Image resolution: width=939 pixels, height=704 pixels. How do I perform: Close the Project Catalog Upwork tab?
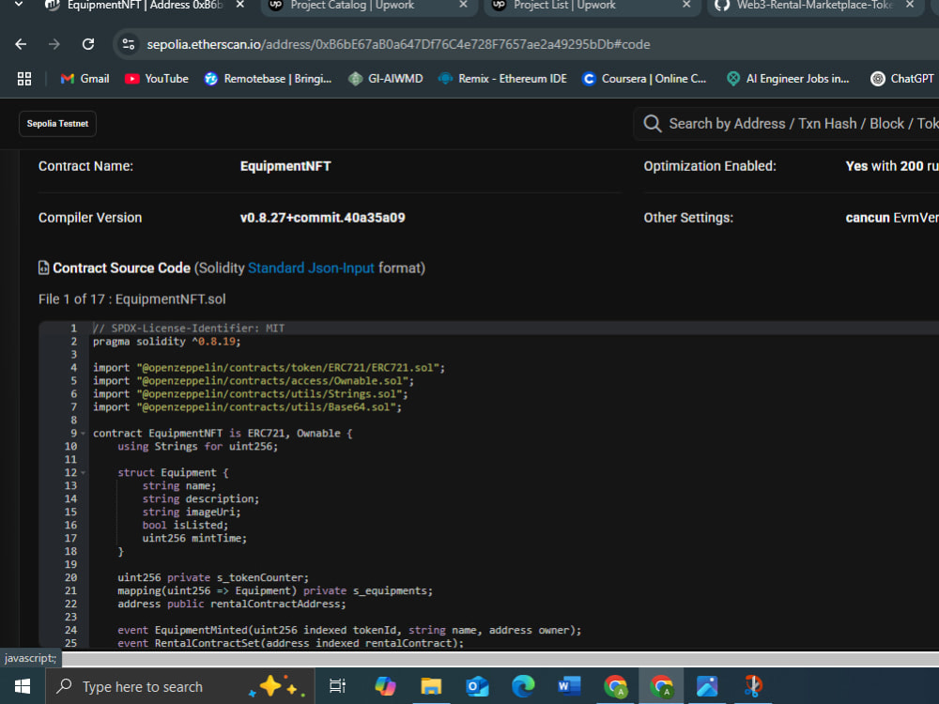coord(463,5)
